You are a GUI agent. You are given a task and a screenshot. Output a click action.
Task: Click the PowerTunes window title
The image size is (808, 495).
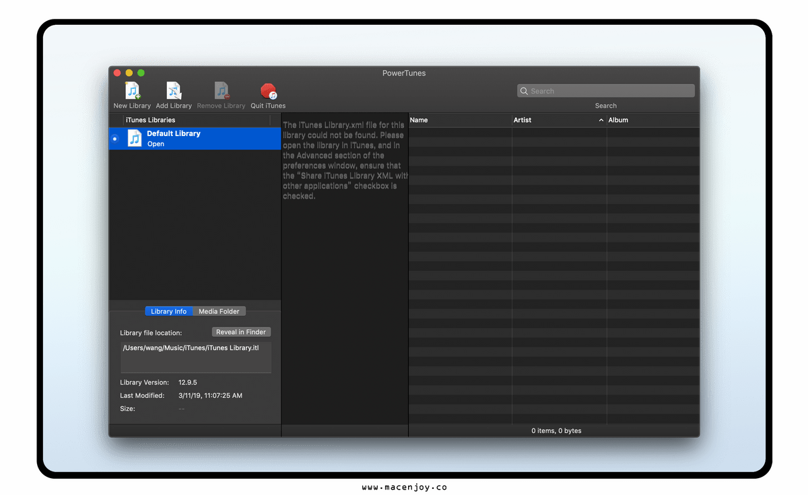pos(404,73)
